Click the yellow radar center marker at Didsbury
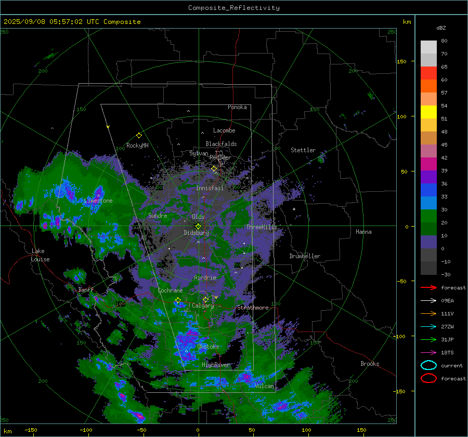Viewport: 468px width, 437px height. pos(199,227)
